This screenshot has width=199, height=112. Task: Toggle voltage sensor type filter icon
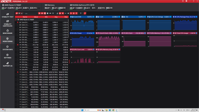(x=60, y=13)
